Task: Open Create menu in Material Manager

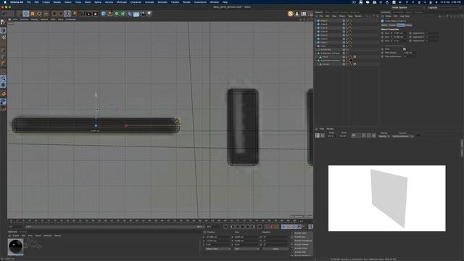Action: tap(16, 236)
